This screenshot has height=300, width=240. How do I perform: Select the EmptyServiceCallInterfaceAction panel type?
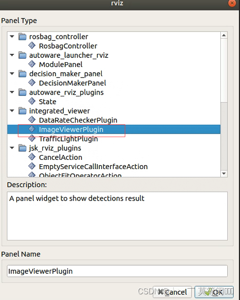pos(93,167)
